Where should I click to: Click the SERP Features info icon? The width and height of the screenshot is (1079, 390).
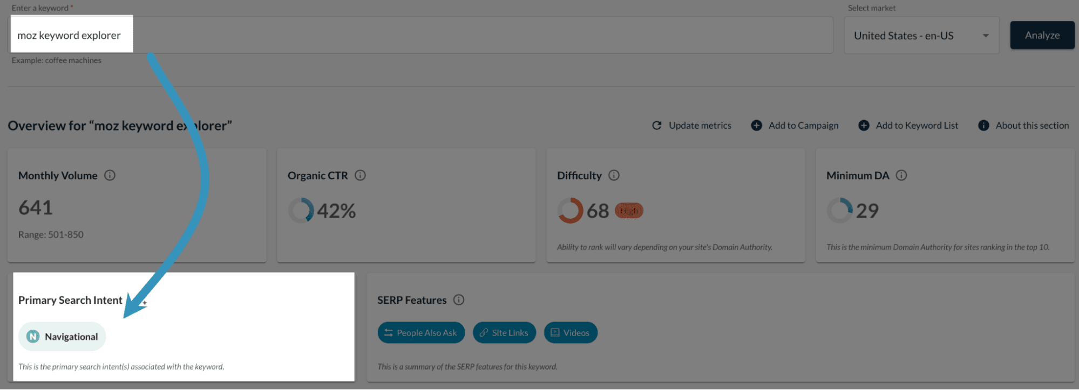pyautogui.click(x=458, y=300)
